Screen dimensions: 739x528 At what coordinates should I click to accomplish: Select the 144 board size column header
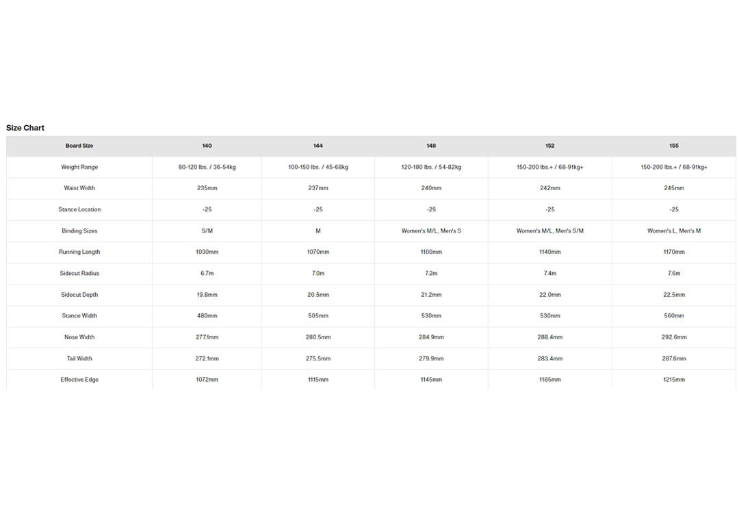tap(318, 146)
